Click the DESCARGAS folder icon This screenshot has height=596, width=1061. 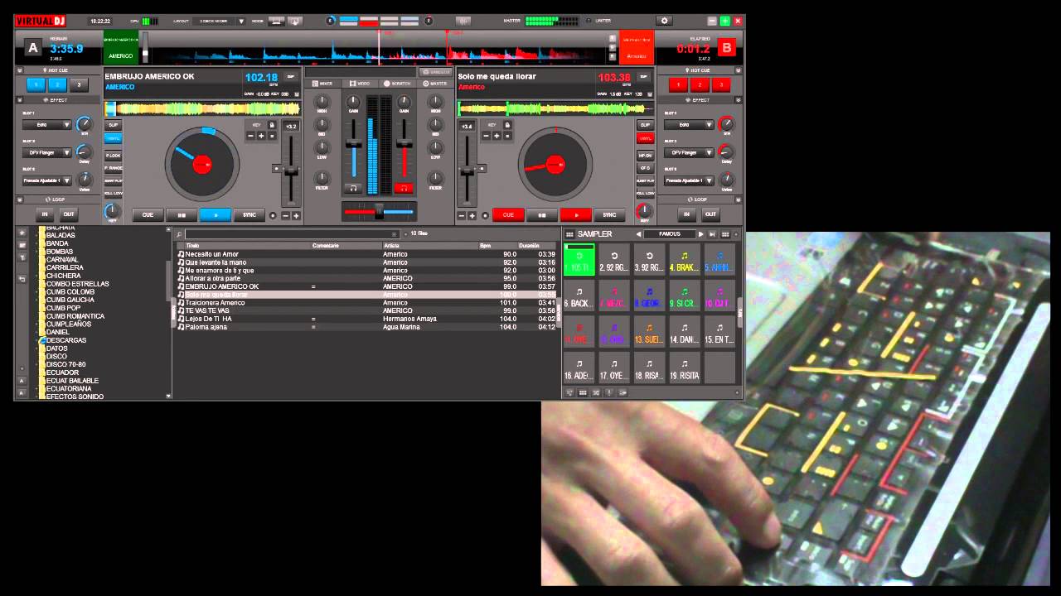click(x=42, y=340)
